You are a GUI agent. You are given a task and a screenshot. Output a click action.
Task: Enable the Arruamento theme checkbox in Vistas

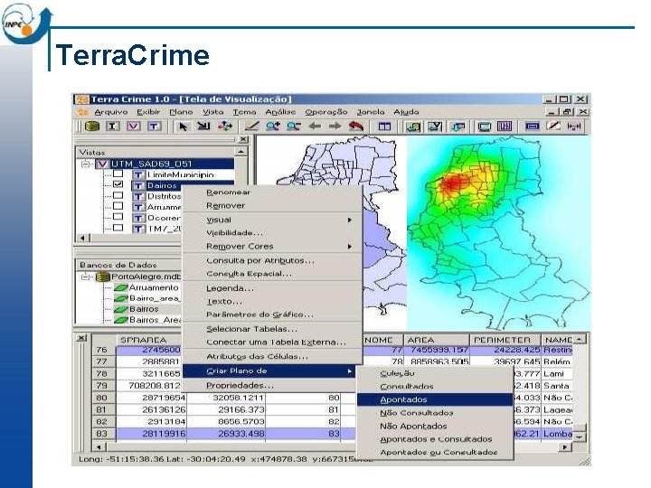click(x=118, y=206)
